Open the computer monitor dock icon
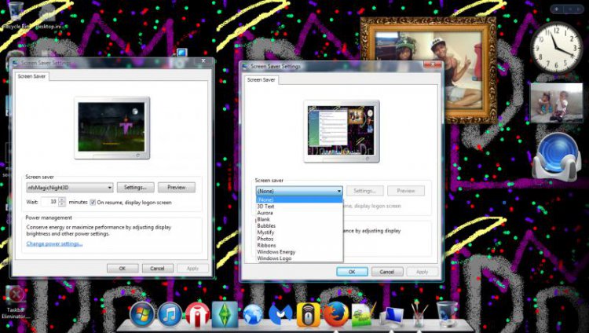The width and height of the screenshot is (589, 333). 391,316
